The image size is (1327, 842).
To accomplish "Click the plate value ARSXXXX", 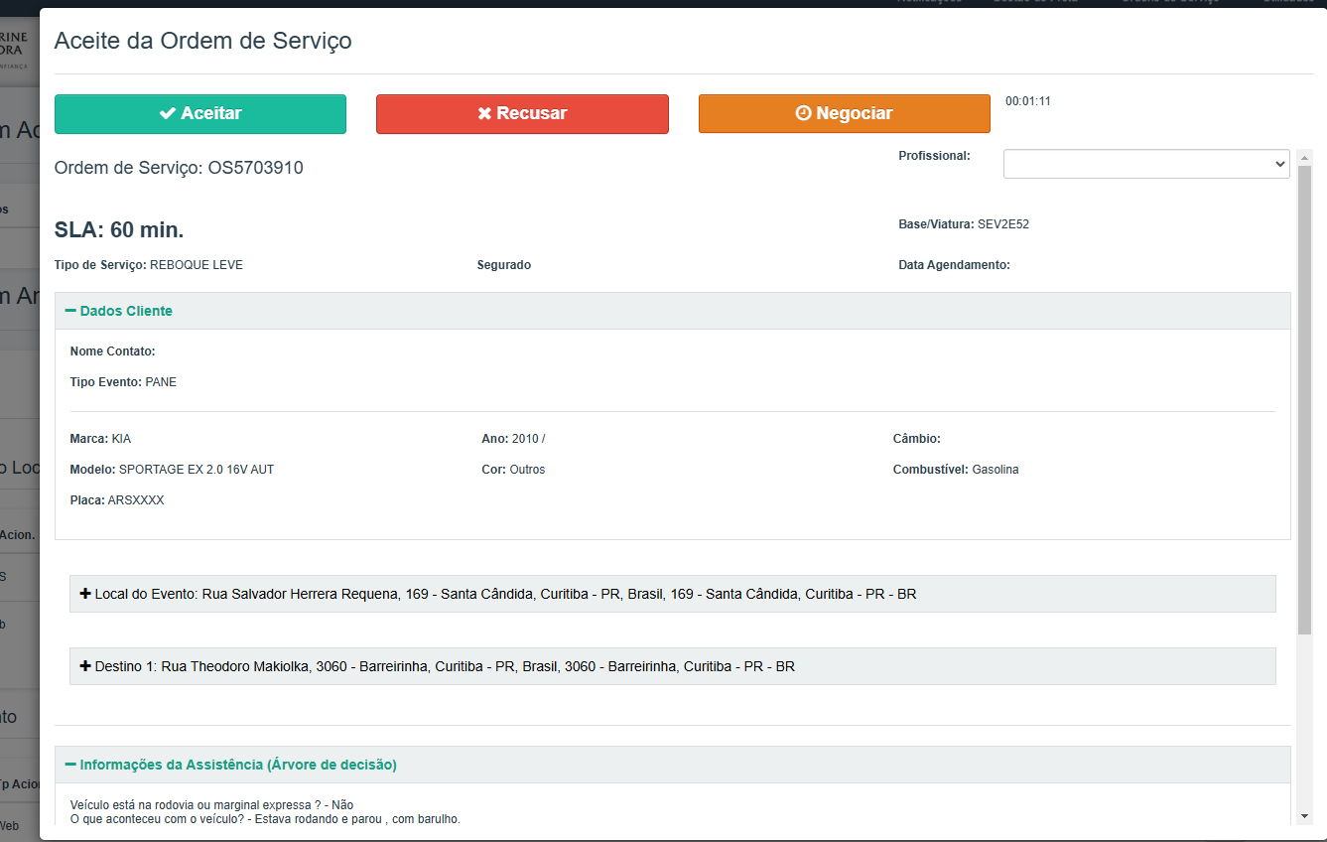I will point(136,500).
